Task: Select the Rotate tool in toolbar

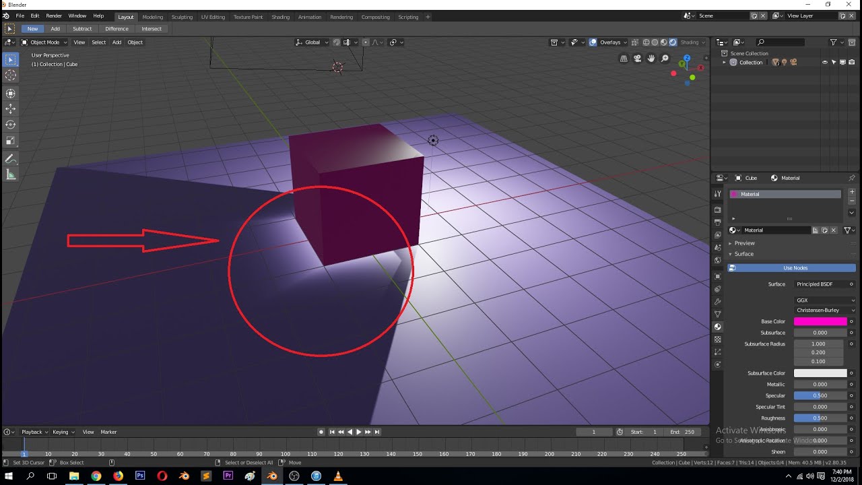Action: 11,125
